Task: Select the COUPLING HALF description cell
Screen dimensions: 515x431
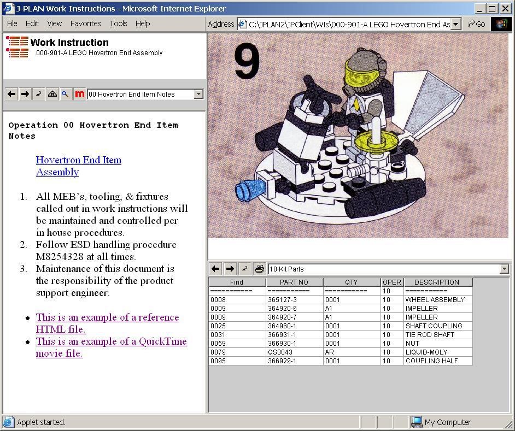Action: point(438,361)
